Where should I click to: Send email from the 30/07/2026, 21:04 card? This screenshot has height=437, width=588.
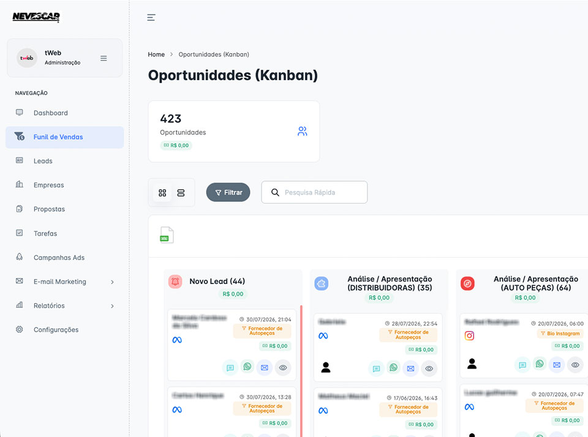click(x=265, y=368)
